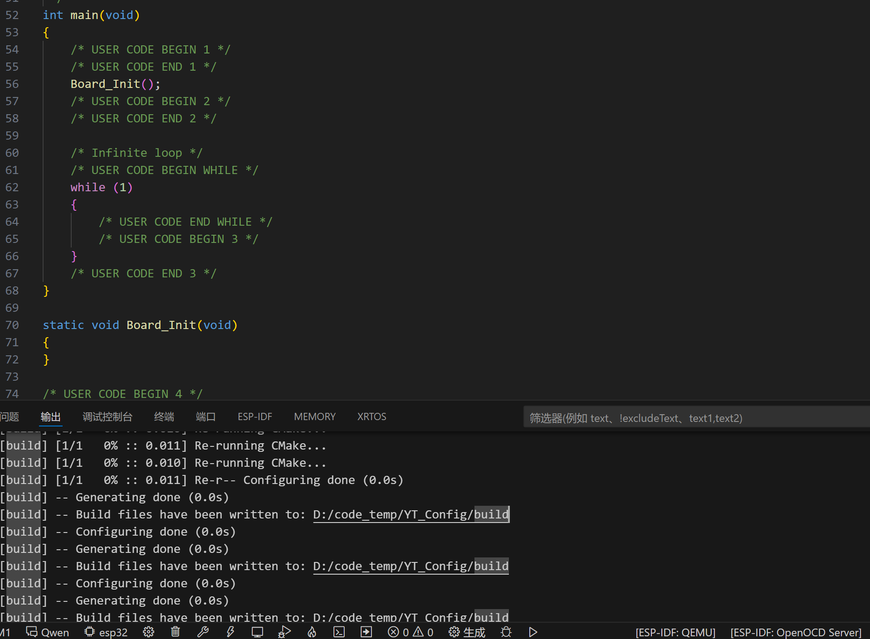This screenshot has height=639, width=870.
Task: Click 'static void Board_Init(void)' definition
Action: click(x=140, y=325)
